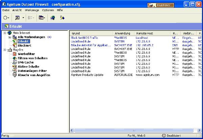
Task: Click the Blockiert tree node icon
Action: point(15,46)
